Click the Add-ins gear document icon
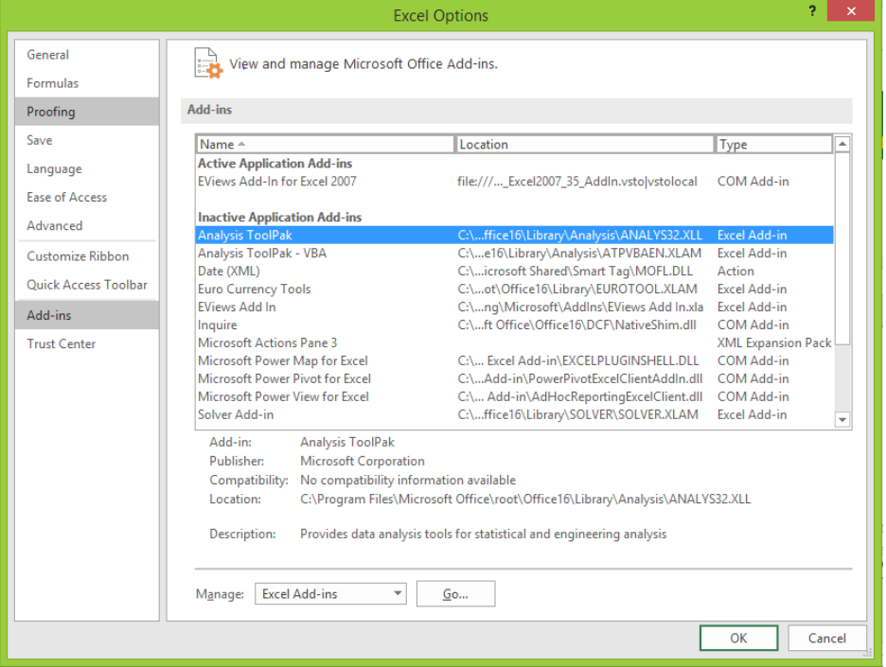Image resolution: width=886 pixels, height=667 pixels. click(x=208, y=63)
